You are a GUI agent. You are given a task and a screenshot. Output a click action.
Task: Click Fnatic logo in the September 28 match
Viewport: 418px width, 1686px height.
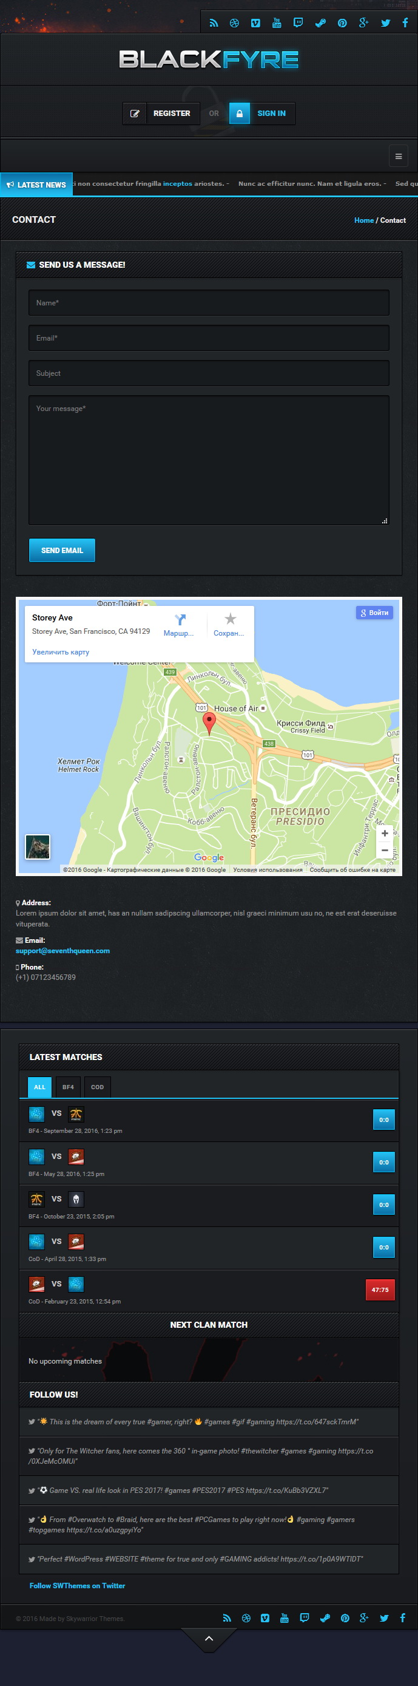click(x=76, y=1114)
